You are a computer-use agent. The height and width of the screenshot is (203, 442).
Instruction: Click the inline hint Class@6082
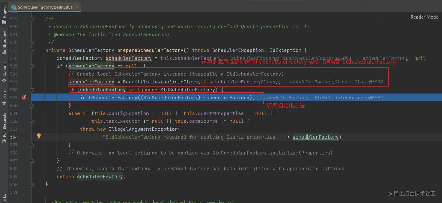pos(369,82)
